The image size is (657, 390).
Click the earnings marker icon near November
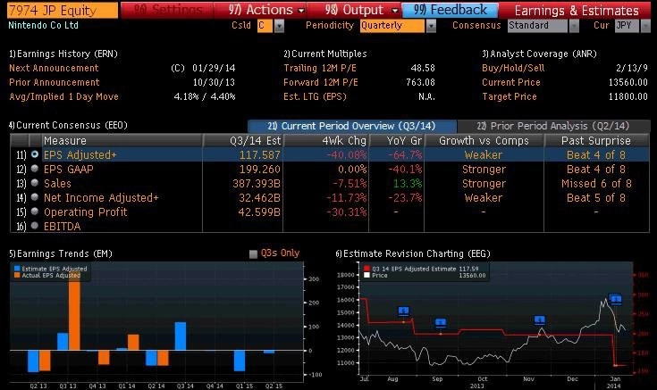coord(540,320)
